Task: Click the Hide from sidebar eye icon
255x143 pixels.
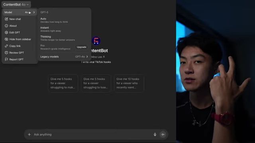Action: pos(6,39)
